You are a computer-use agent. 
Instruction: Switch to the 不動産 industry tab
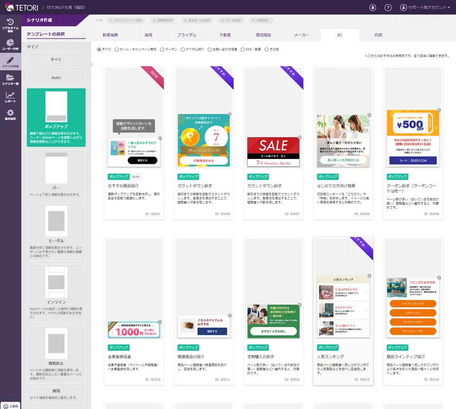point(225,35)
